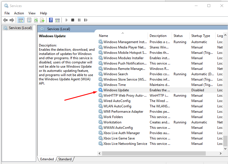Select the WinHTTP Web Proxy Auto-... row

pos(161,95)
